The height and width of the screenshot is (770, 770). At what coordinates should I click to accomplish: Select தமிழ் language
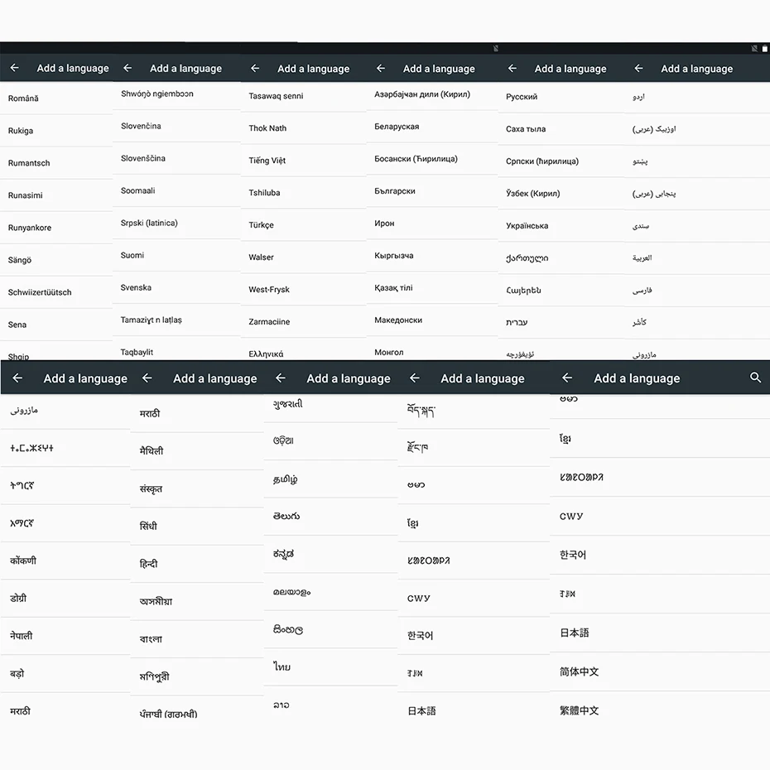pos(286,479)
